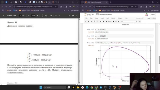Open zoom magnifier icon in Jupyter address bar

(x=132, y=6)
